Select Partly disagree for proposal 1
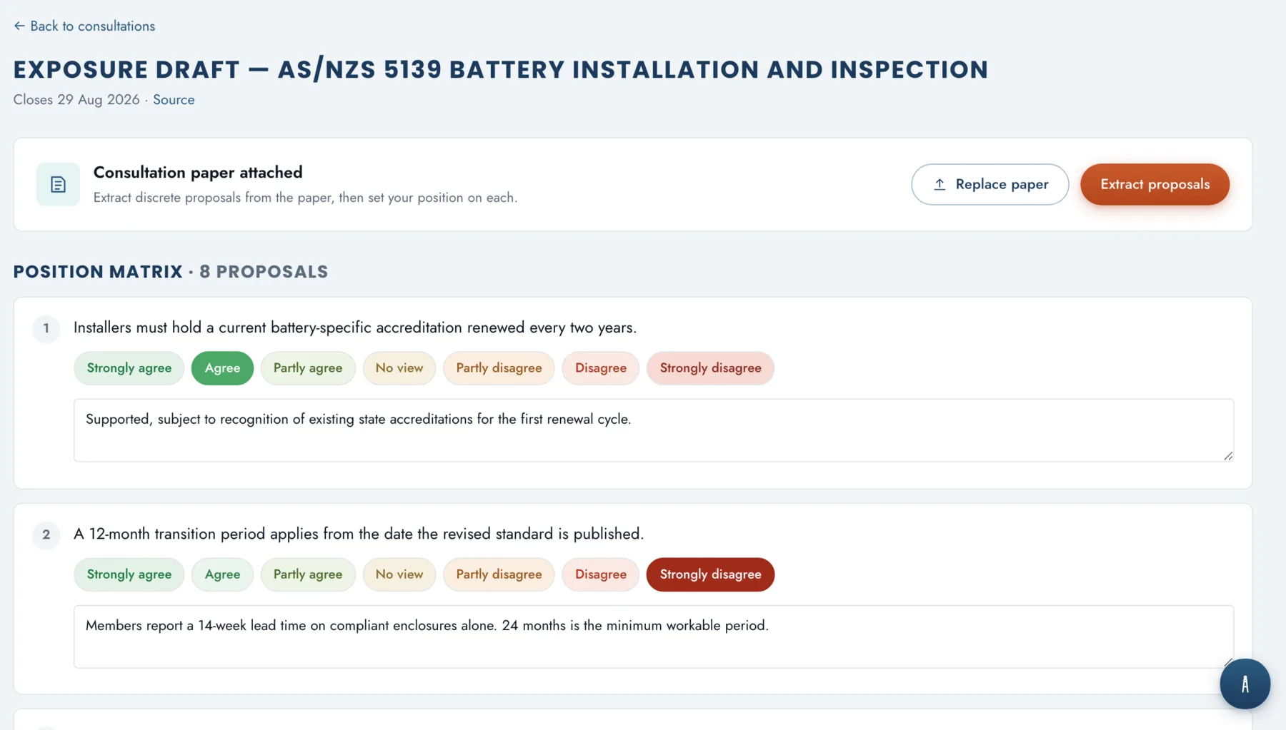 [x=499, y=368]
